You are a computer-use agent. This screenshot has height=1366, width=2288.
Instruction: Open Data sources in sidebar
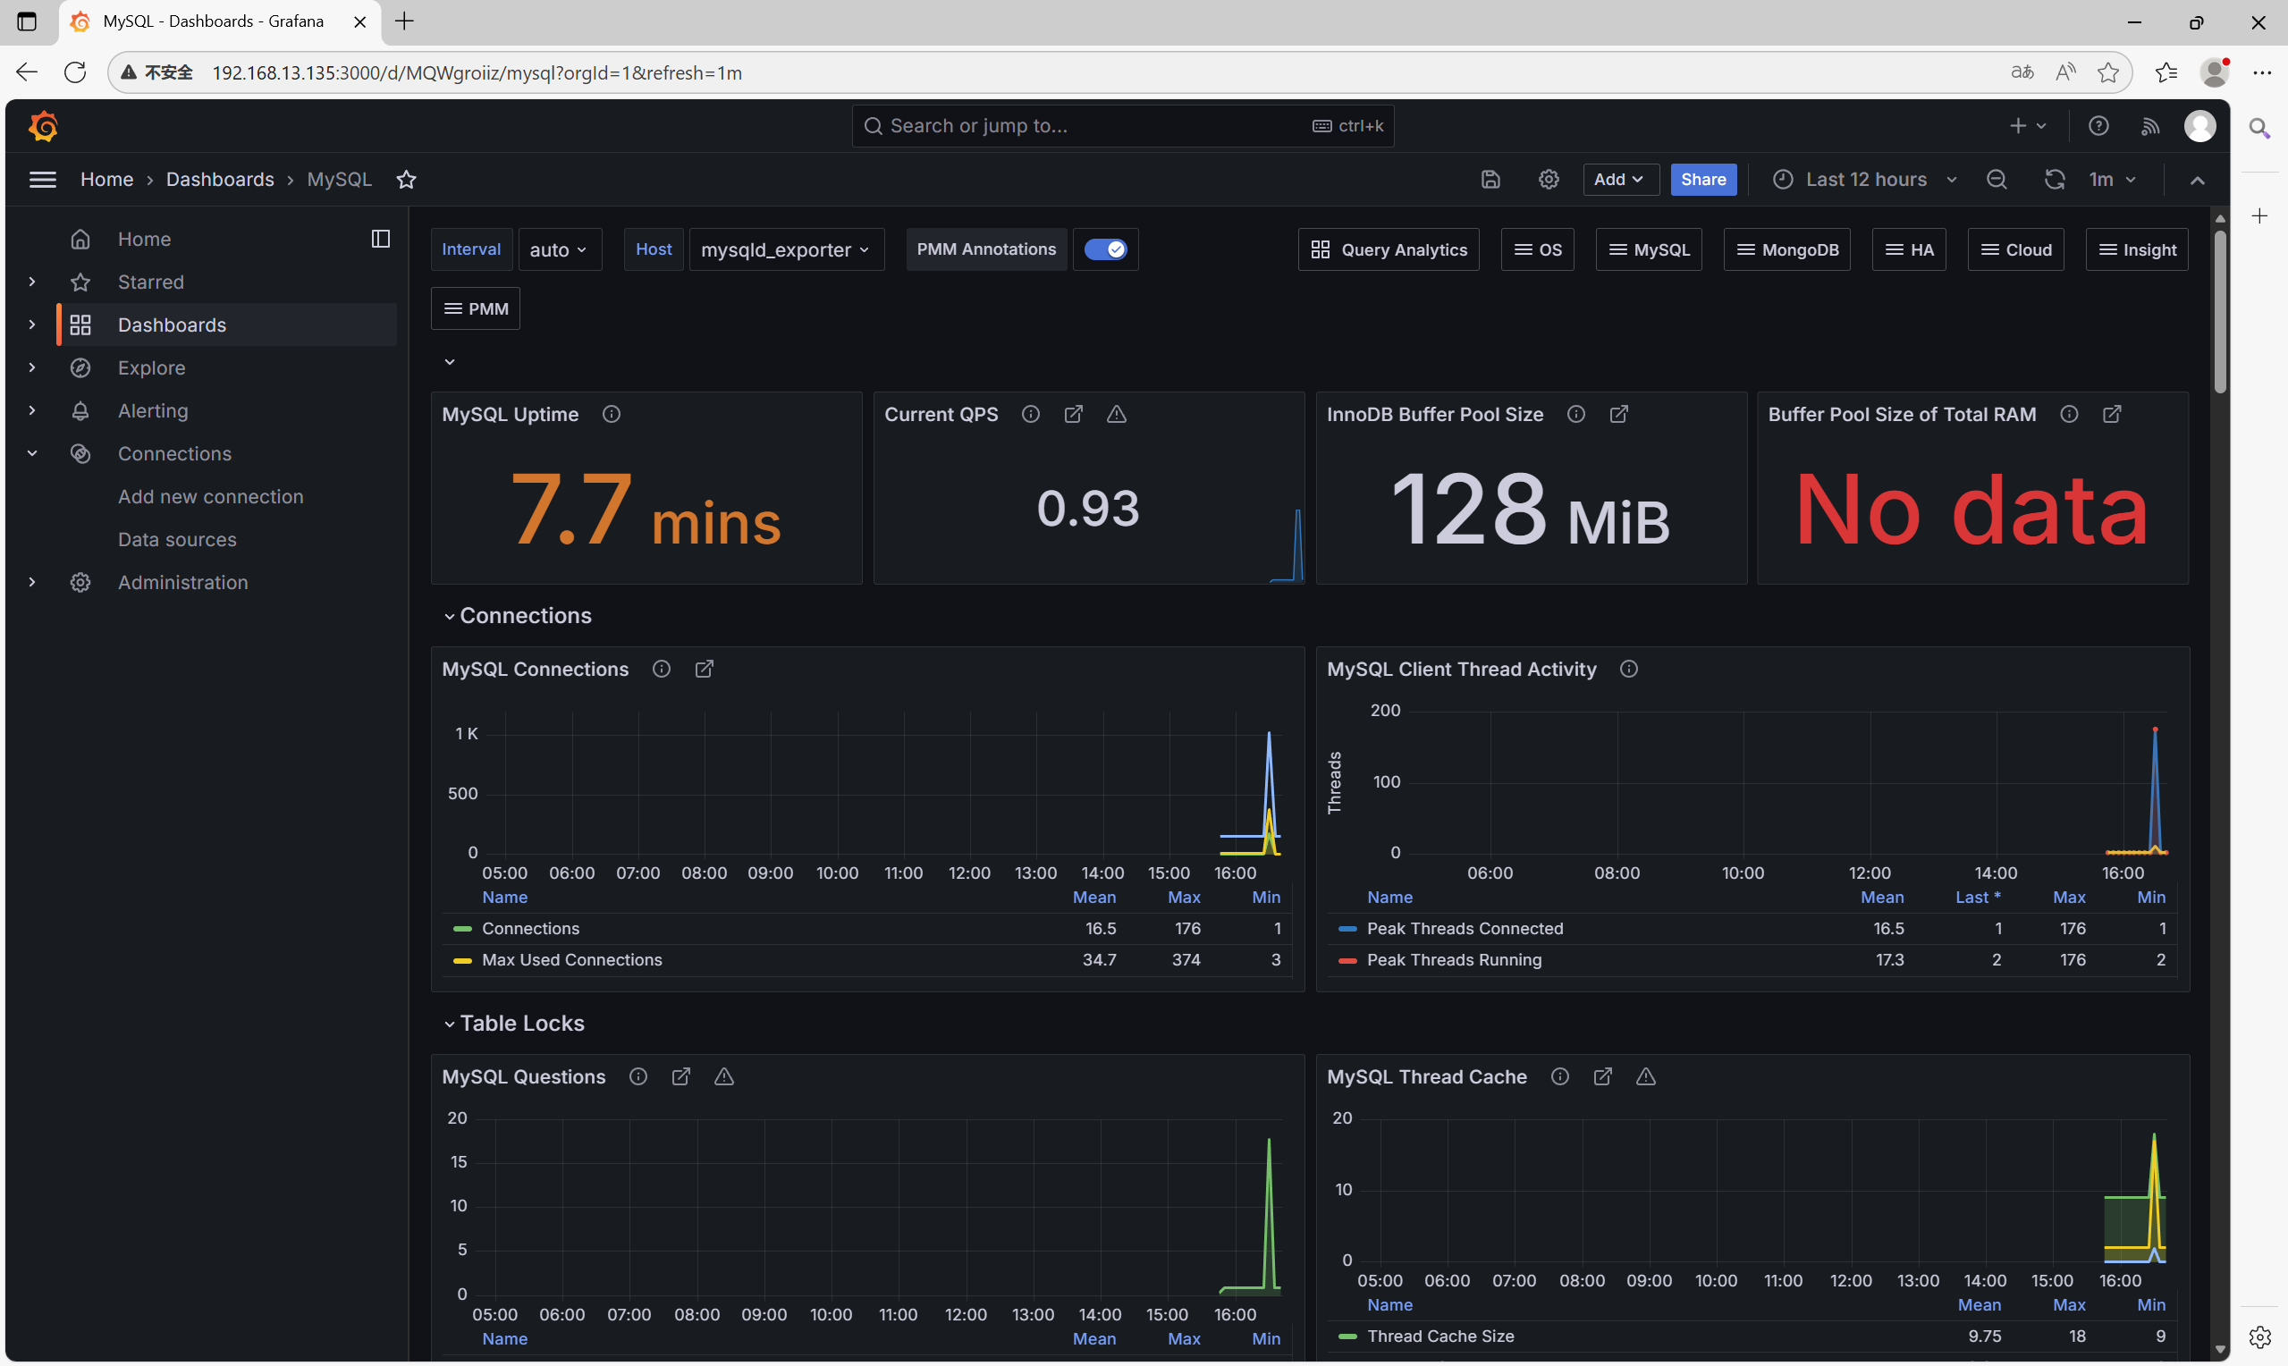(x=177, y=539)
